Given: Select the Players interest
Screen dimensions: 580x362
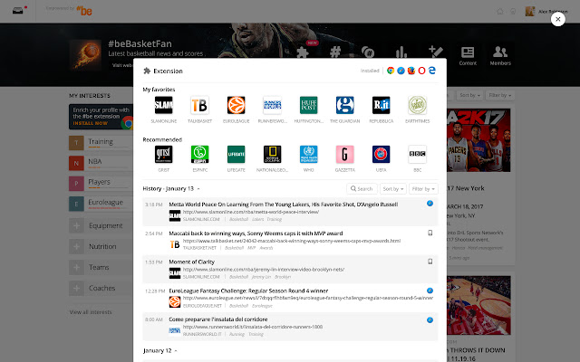Looking at the screenshot, I should 101,183.
